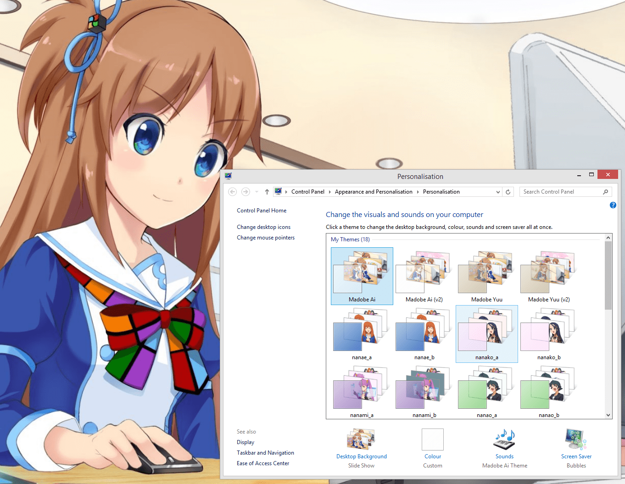Expand breadcrumb arrow after Appearance and Personalisation
This screenshot has height=484, width=625.
[418, 192]
